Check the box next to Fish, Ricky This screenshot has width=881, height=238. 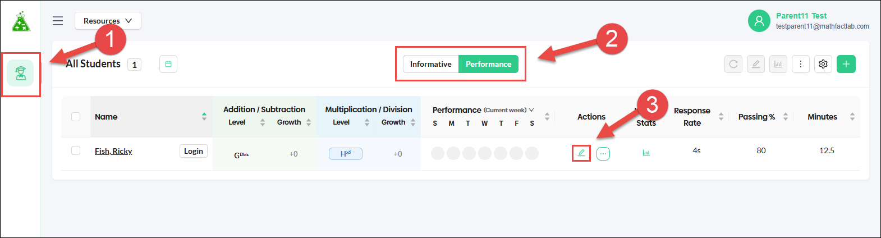tap(76, 150)
